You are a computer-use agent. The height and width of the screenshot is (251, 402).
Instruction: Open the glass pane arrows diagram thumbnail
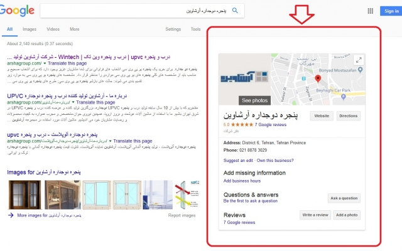[x=187, y=195]
